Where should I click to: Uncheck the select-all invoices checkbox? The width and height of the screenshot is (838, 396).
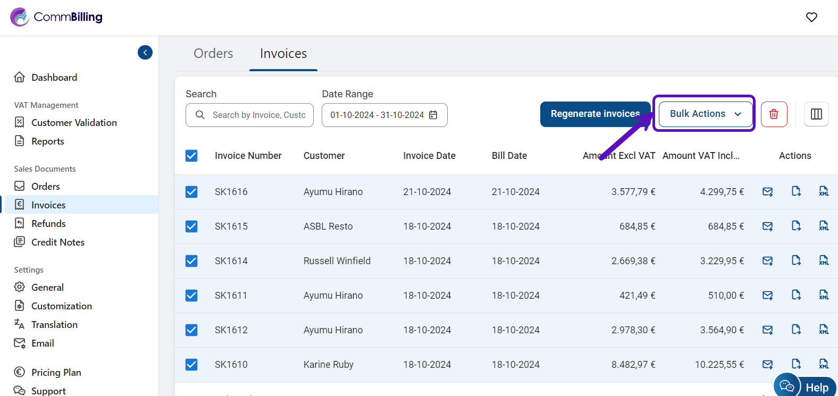pyautogui.click(x=191, y=156)
